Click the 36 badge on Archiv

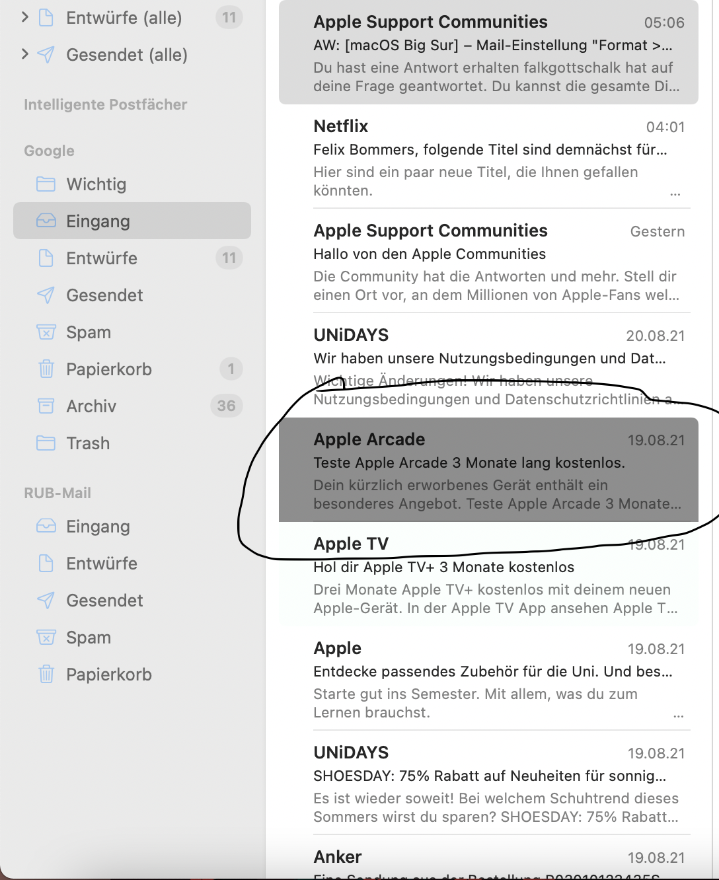(227, 406)
